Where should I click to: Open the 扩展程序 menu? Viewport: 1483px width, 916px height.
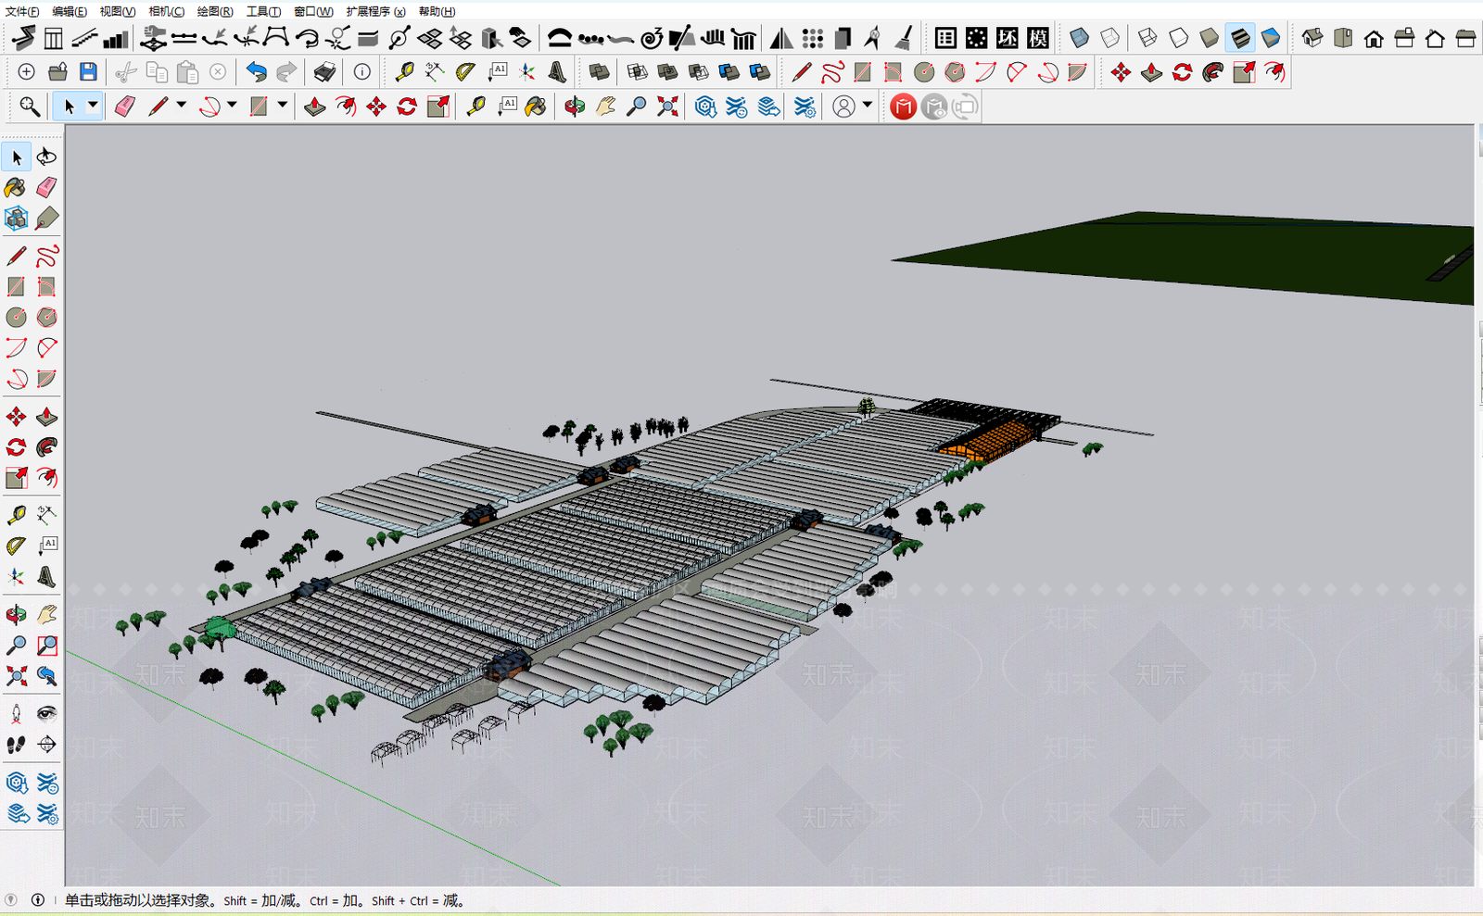375,11
